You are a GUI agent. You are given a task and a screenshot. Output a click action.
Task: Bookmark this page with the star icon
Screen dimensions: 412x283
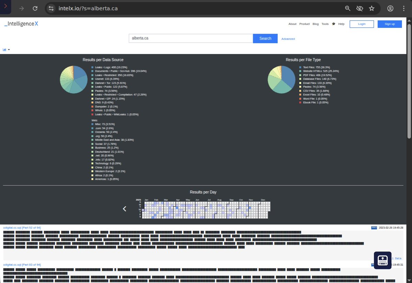coord(371,8)
